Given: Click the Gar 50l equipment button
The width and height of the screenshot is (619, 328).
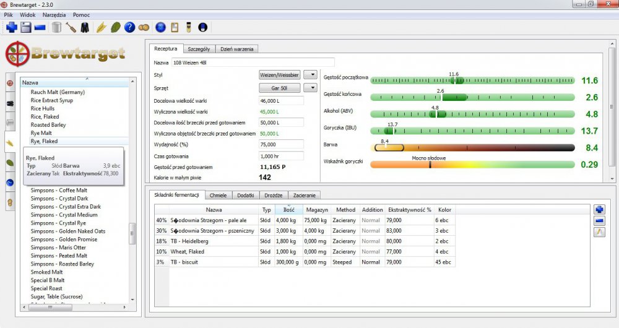Looking at the screenshot, I should click(280, 88).
